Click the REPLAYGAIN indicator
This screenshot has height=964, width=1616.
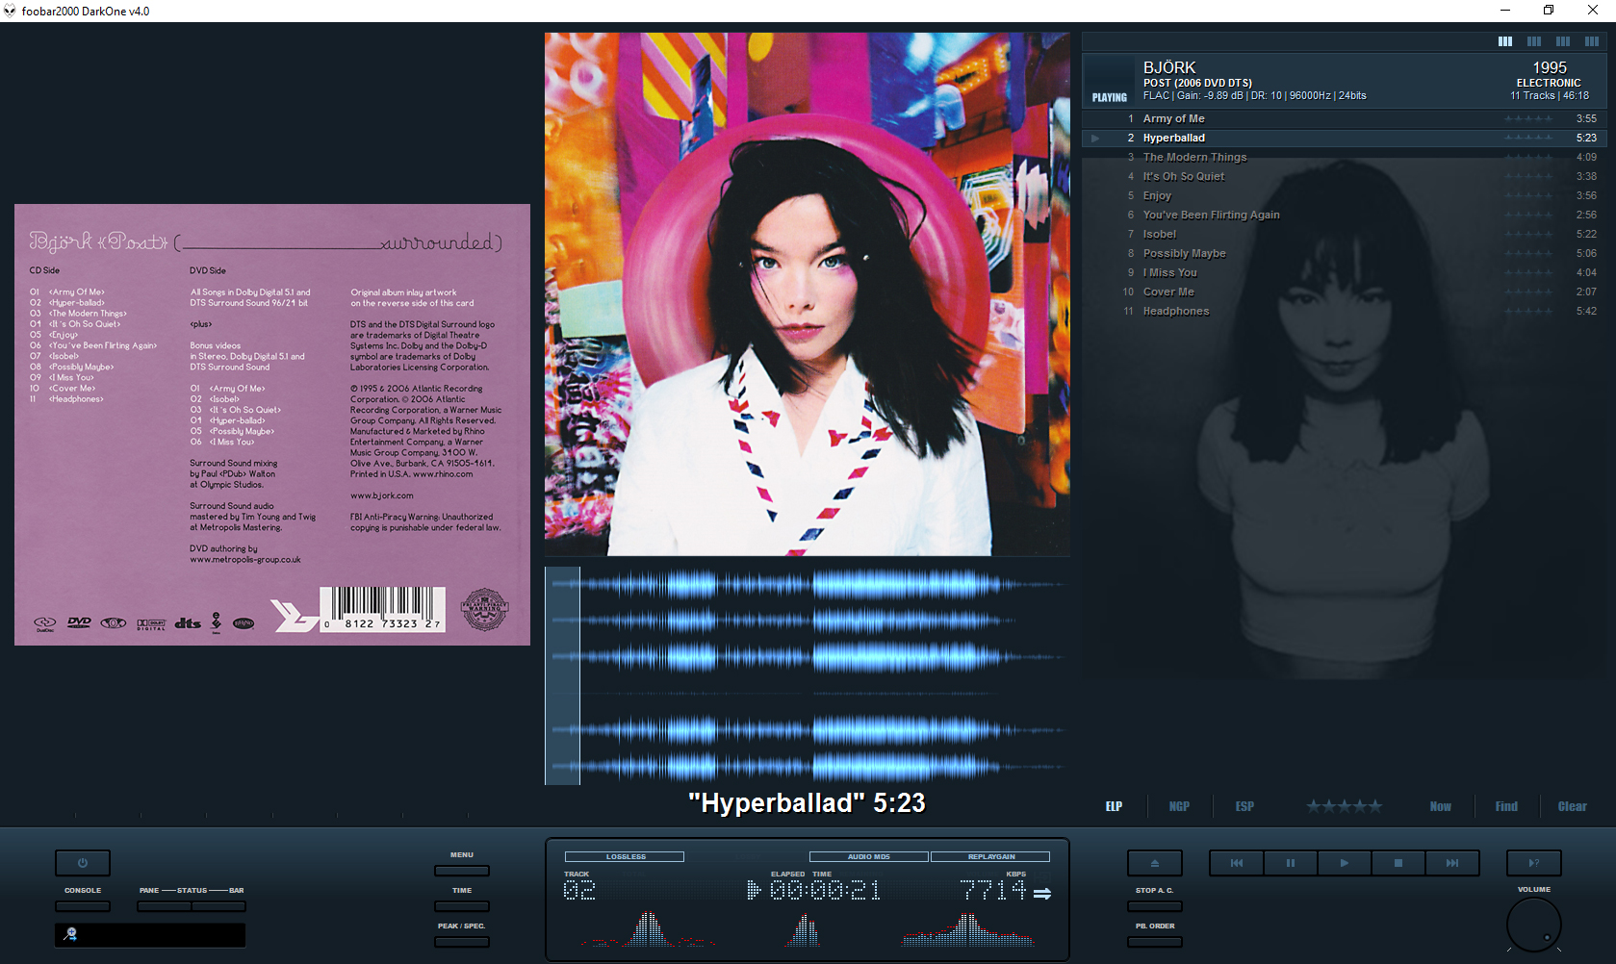click(x=991, y=856)
